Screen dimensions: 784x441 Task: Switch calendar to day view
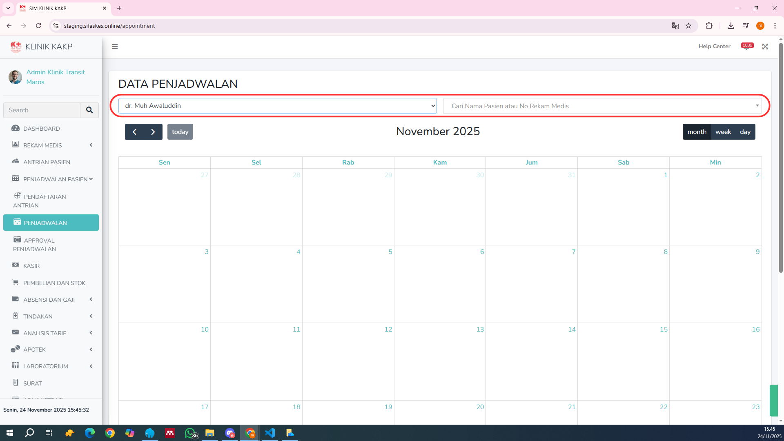click(x=745, y=132)
